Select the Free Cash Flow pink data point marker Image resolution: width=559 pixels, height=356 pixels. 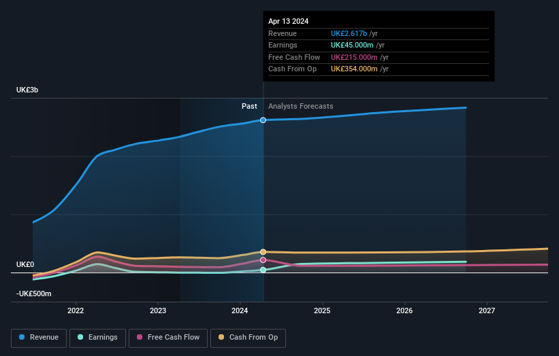click(263, 260)
